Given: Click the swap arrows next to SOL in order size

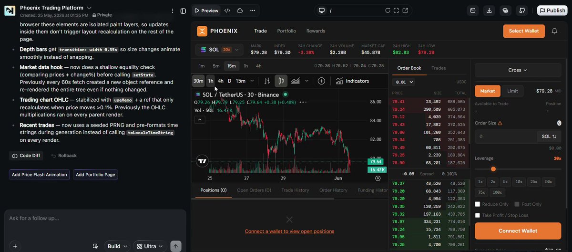Looking at the screenshot, I should pos(554,136).
